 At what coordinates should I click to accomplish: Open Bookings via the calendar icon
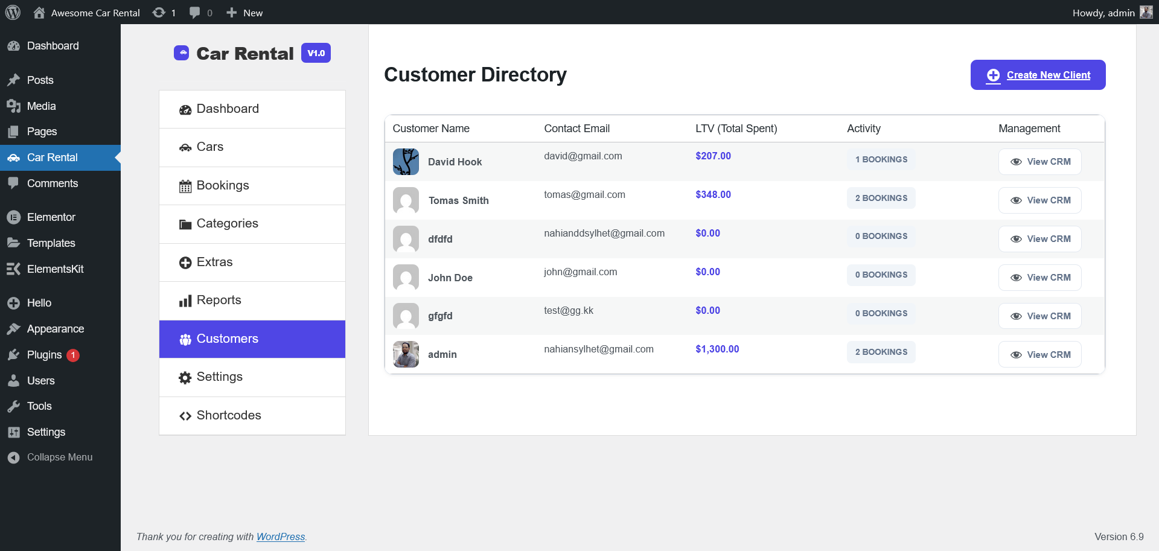click(185, 185)
